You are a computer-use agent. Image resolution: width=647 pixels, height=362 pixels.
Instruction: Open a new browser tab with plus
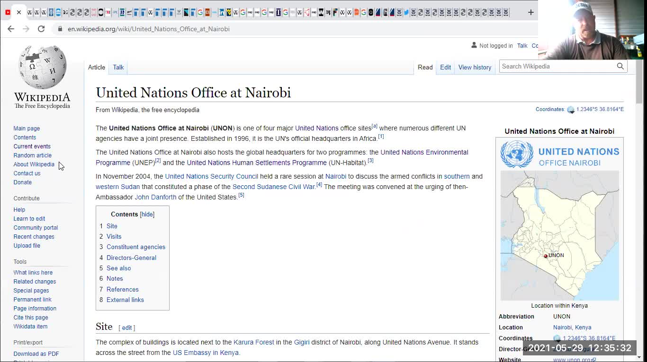point(530,12)
